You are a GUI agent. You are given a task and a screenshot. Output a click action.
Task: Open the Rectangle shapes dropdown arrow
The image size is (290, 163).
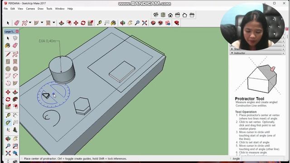[54, 23]
